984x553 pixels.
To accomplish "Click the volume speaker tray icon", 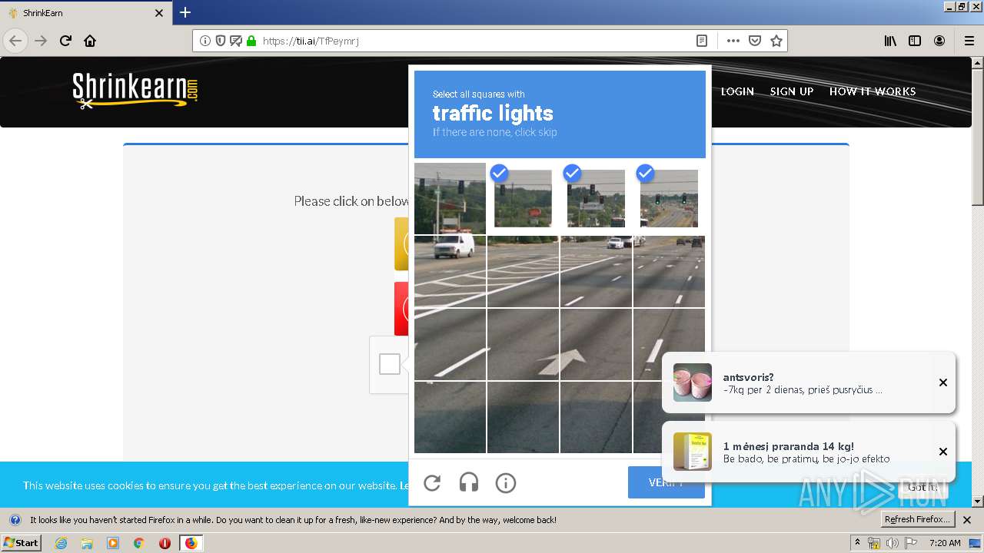I will pyautogui.click(x=892, y=543).
